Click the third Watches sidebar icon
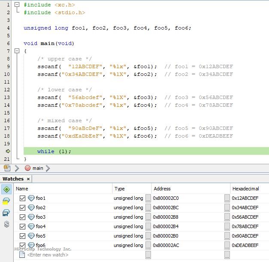The image size is (269, 262). 7,213
